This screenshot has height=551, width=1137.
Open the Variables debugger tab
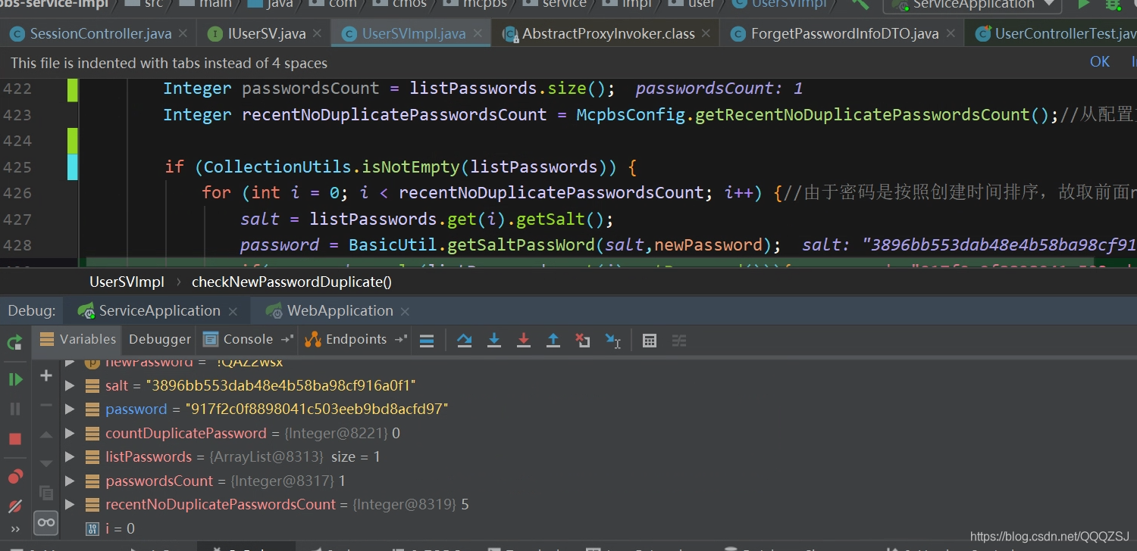(x=79, y=340)
